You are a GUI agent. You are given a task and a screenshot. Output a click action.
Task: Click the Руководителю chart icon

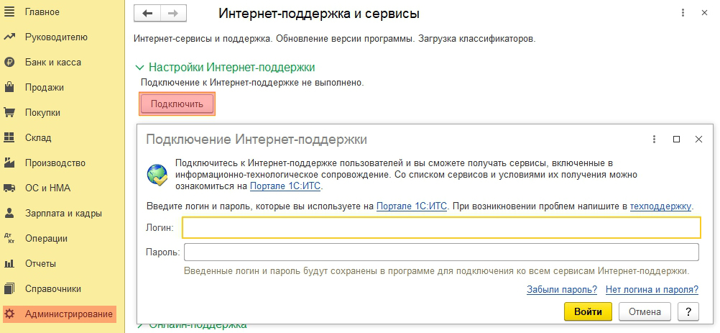tap(9, 37)
